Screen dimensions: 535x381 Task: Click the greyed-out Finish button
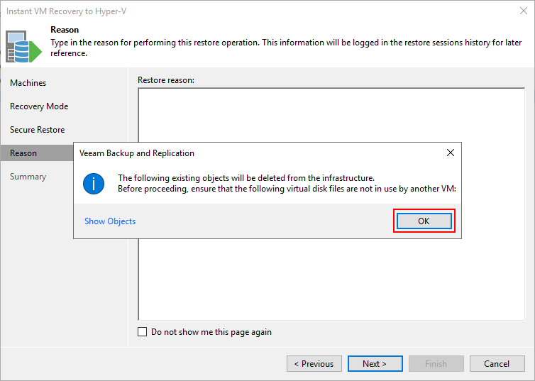(436, 363)
